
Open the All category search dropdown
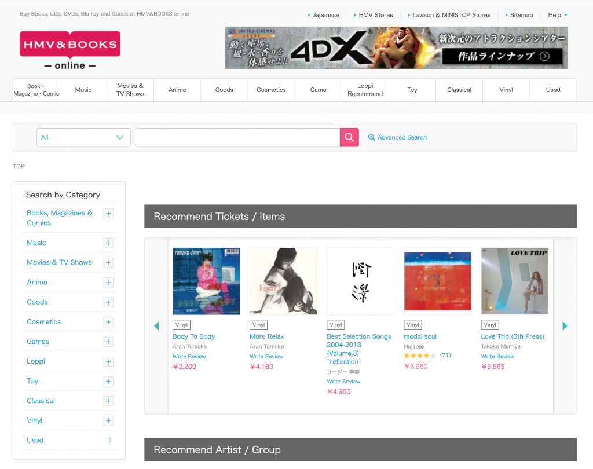83,137
